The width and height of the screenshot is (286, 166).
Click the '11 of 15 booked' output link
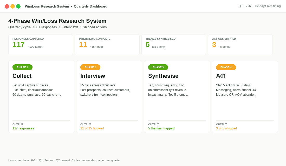pos(92,128)
